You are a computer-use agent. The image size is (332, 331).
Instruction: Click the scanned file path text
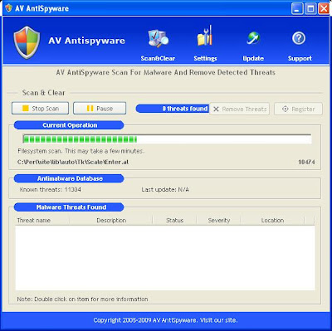click(x=73, y=162)
